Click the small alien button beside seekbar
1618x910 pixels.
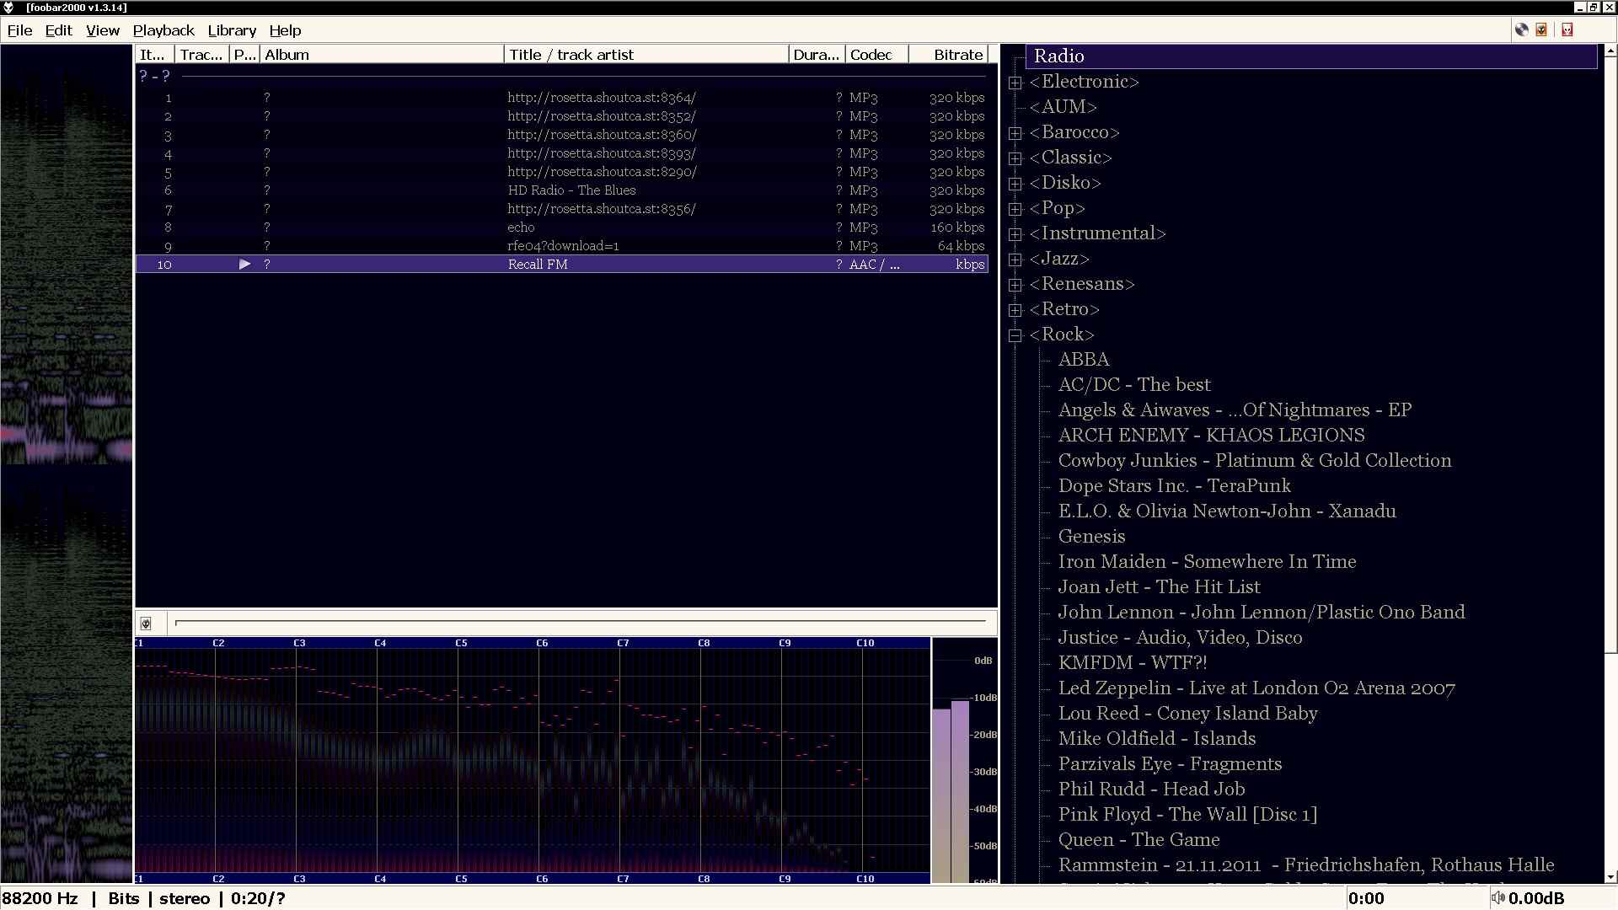tap(146, 624)
